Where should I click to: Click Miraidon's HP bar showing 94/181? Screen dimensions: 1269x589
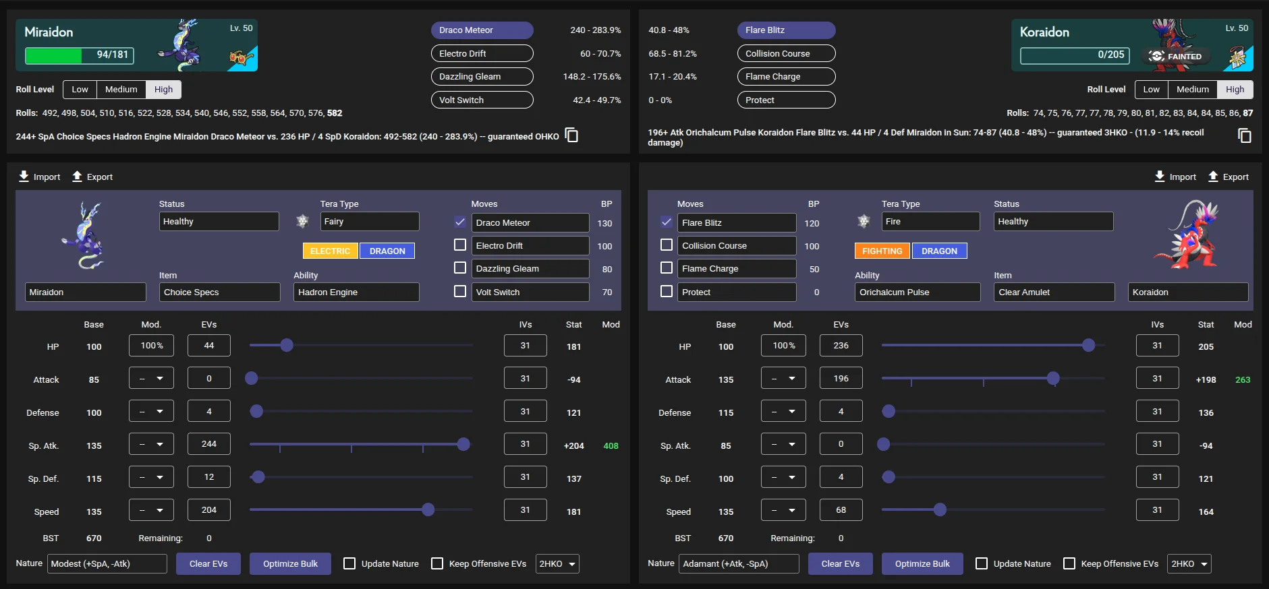80,55
